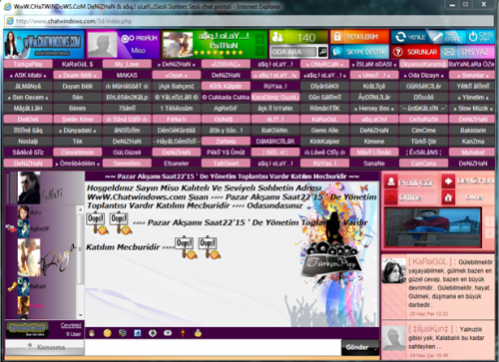Click the Çıkış Yap power icon
The height and width of the screenshot is (362, 499).
[472, 37]
